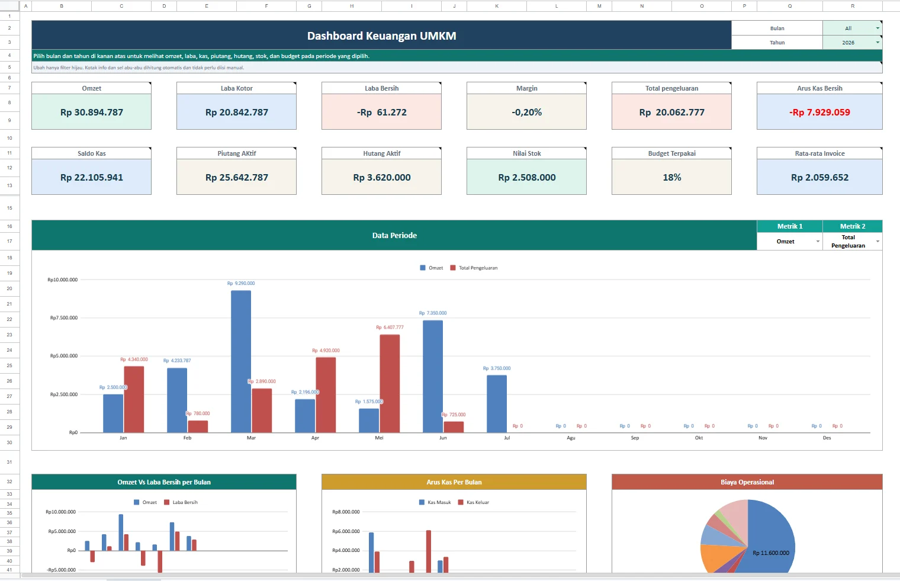This screenshot has height=581, width=900.
Task: Click the Margin value -0,20%
Action: pos(527,112)
